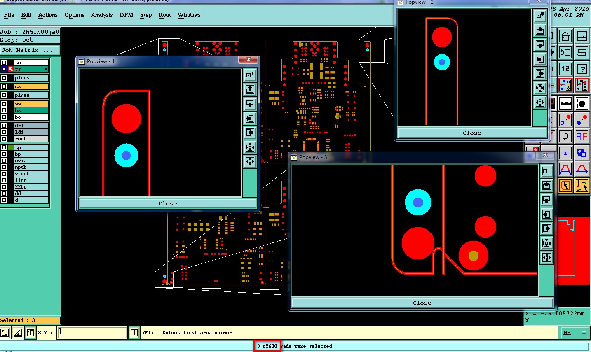The height and width of the screenshot is (352, 591).
Task: Open the DFM menu
Action: 127,15
